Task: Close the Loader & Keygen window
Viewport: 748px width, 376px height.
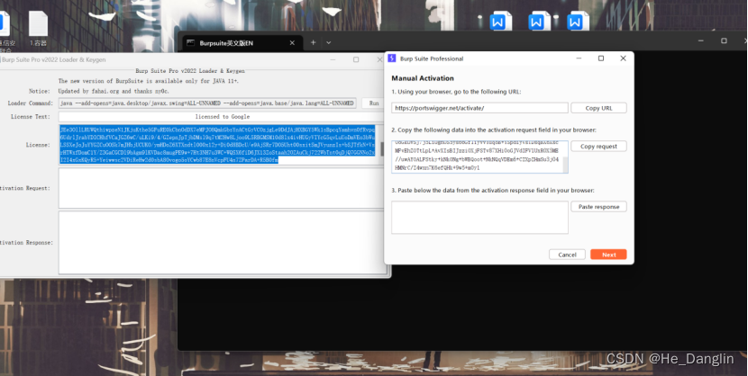Action: click(x=379, y=59)
